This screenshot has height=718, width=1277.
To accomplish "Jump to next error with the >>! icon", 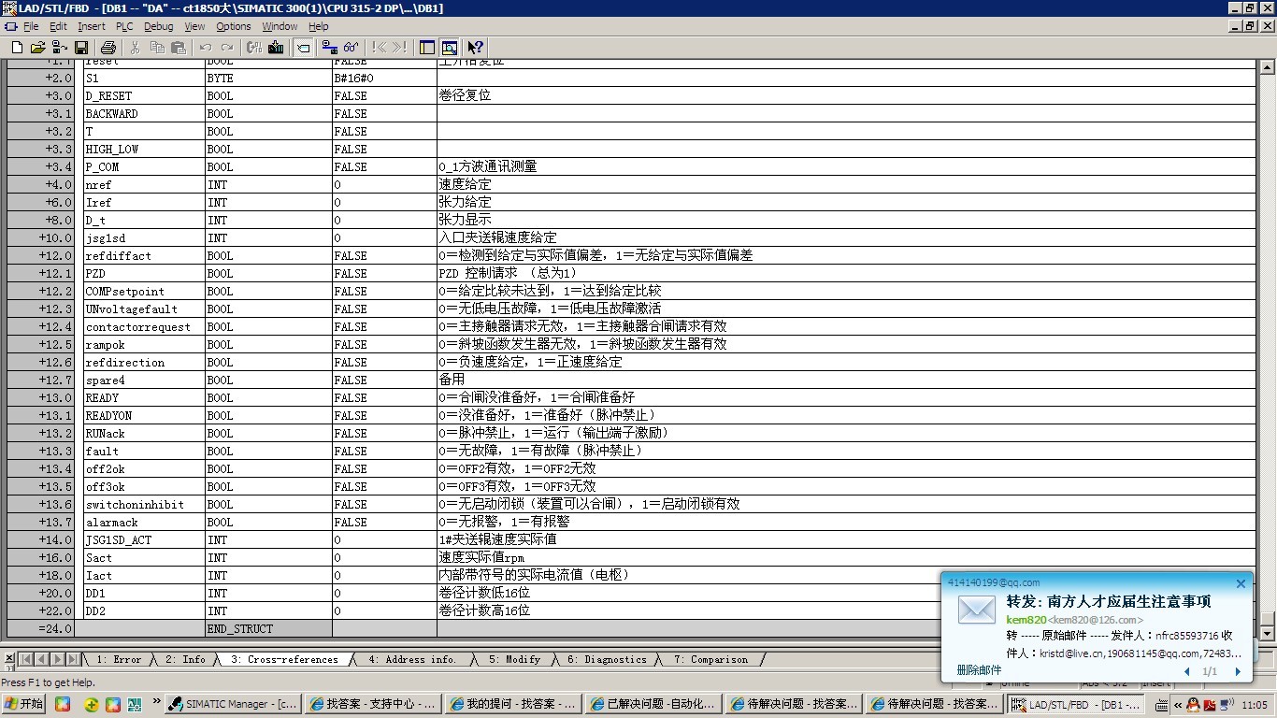I will click(400, 47).
